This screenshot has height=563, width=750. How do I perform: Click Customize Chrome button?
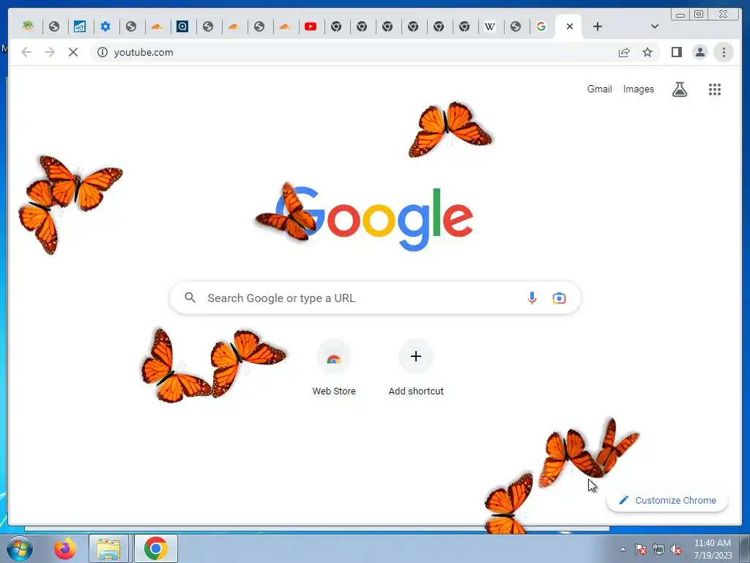pyautogui.click(x=667, y=500)
